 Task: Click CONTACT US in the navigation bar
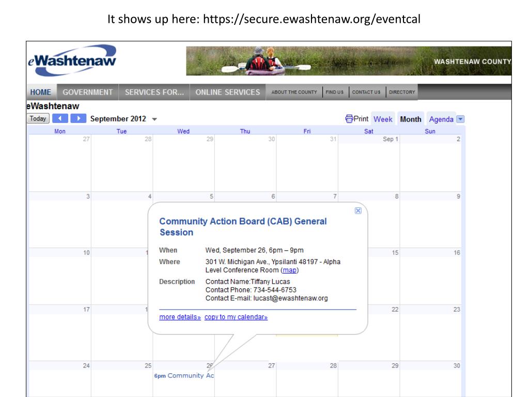(366, 92)
